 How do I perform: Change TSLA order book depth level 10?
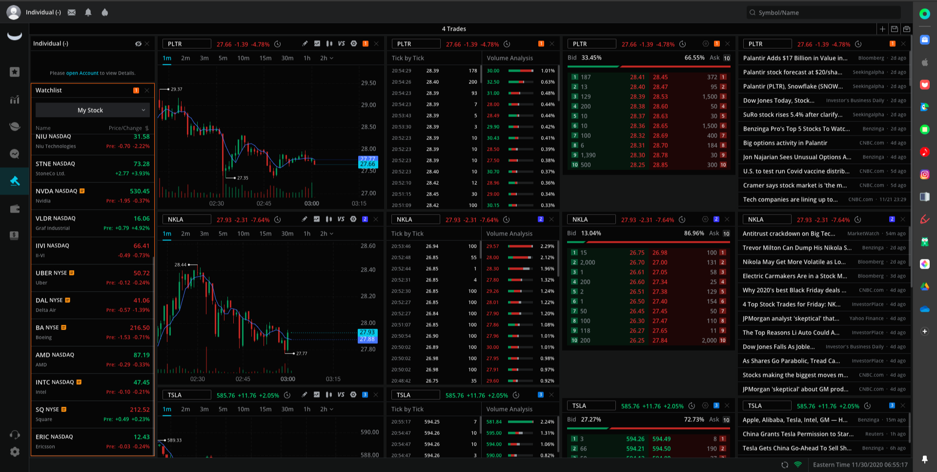726,420
